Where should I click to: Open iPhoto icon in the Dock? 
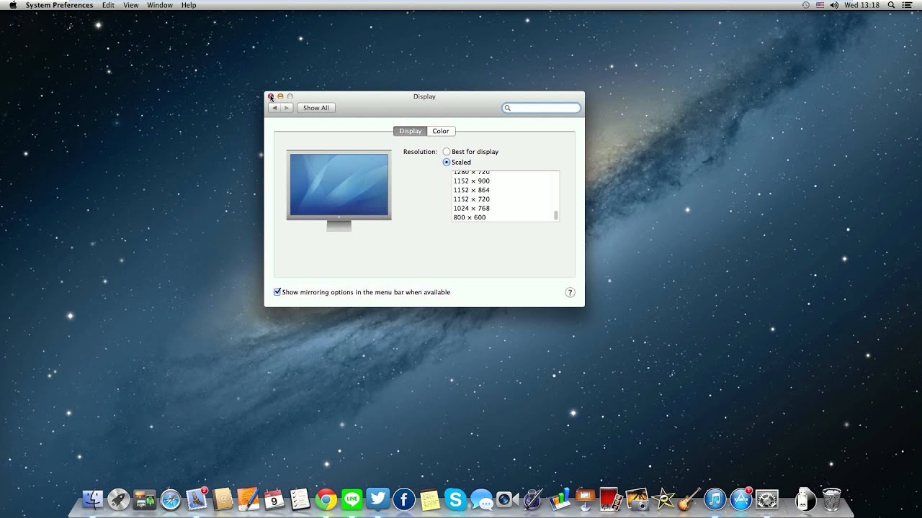click(637, 499)
